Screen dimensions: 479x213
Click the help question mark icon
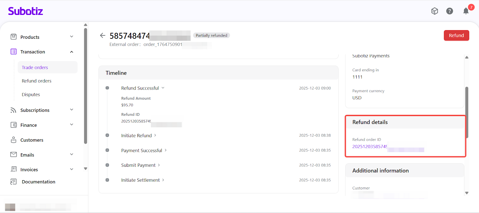(x=449, y=11)
